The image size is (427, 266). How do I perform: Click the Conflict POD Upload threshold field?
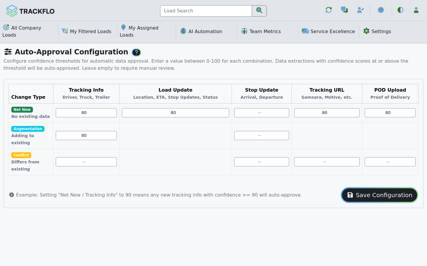[x=390, y=162]
